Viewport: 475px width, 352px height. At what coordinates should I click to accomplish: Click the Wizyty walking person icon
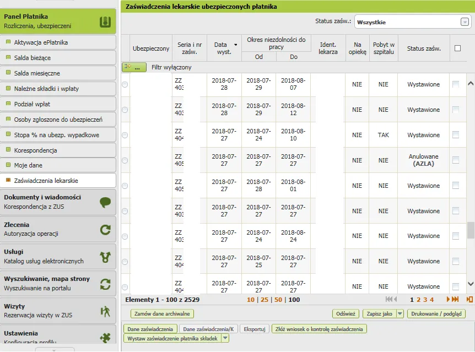click(x=105, y=311)
